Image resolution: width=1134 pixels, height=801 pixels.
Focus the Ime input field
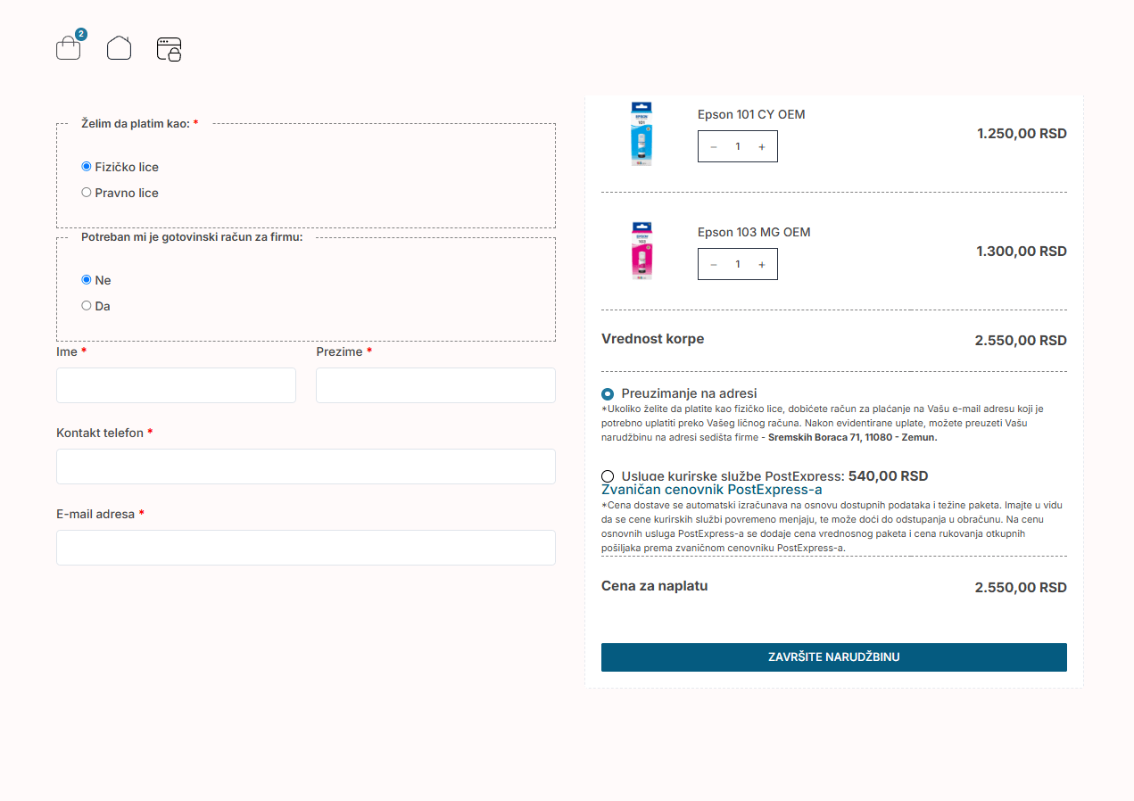176,385
